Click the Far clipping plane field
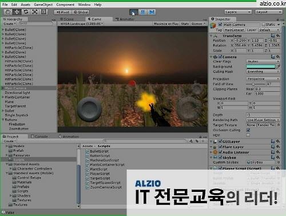 267,93
